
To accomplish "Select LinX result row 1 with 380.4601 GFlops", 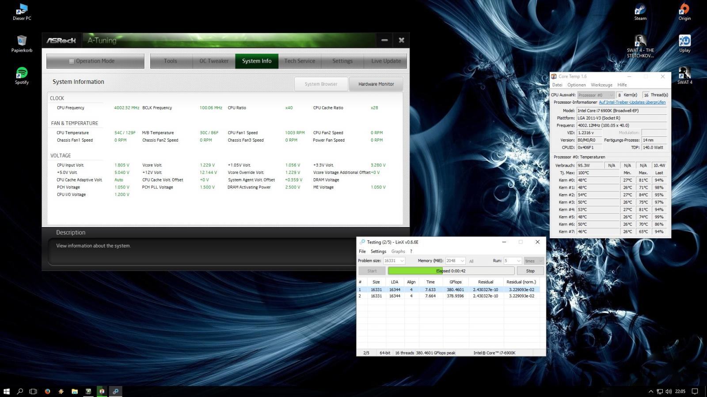I will 449,290.
